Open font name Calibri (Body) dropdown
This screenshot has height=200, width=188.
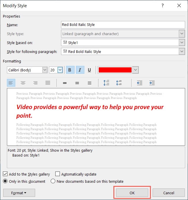coord(45,70)
